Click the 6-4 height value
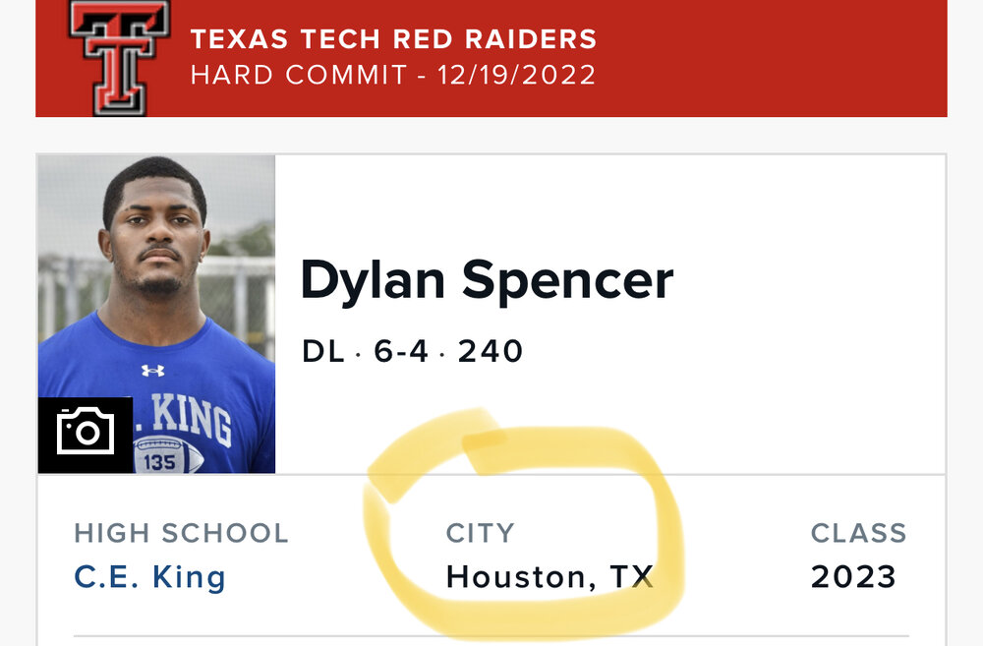Screen dimensions: 983x646 click(x=401, y=351)
